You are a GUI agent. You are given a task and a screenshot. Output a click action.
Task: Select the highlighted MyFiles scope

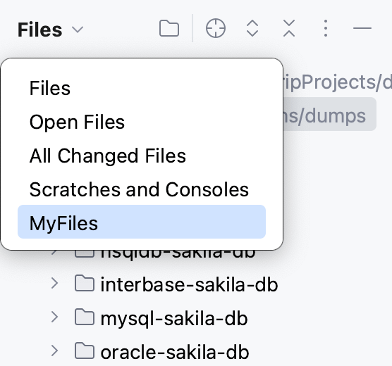[x=142, y=222]
